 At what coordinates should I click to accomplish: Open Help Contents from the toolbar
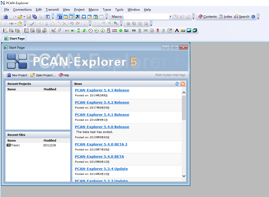coord(207,16)
